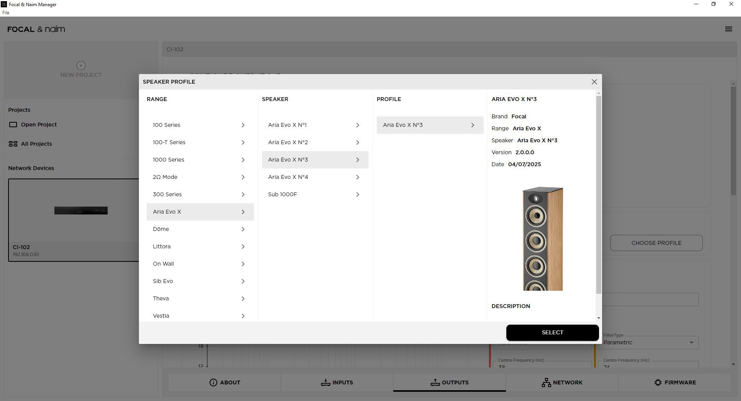741x401 pixels.
Task: Click the Open Project folder icon
Action: (x=13, y=125)
